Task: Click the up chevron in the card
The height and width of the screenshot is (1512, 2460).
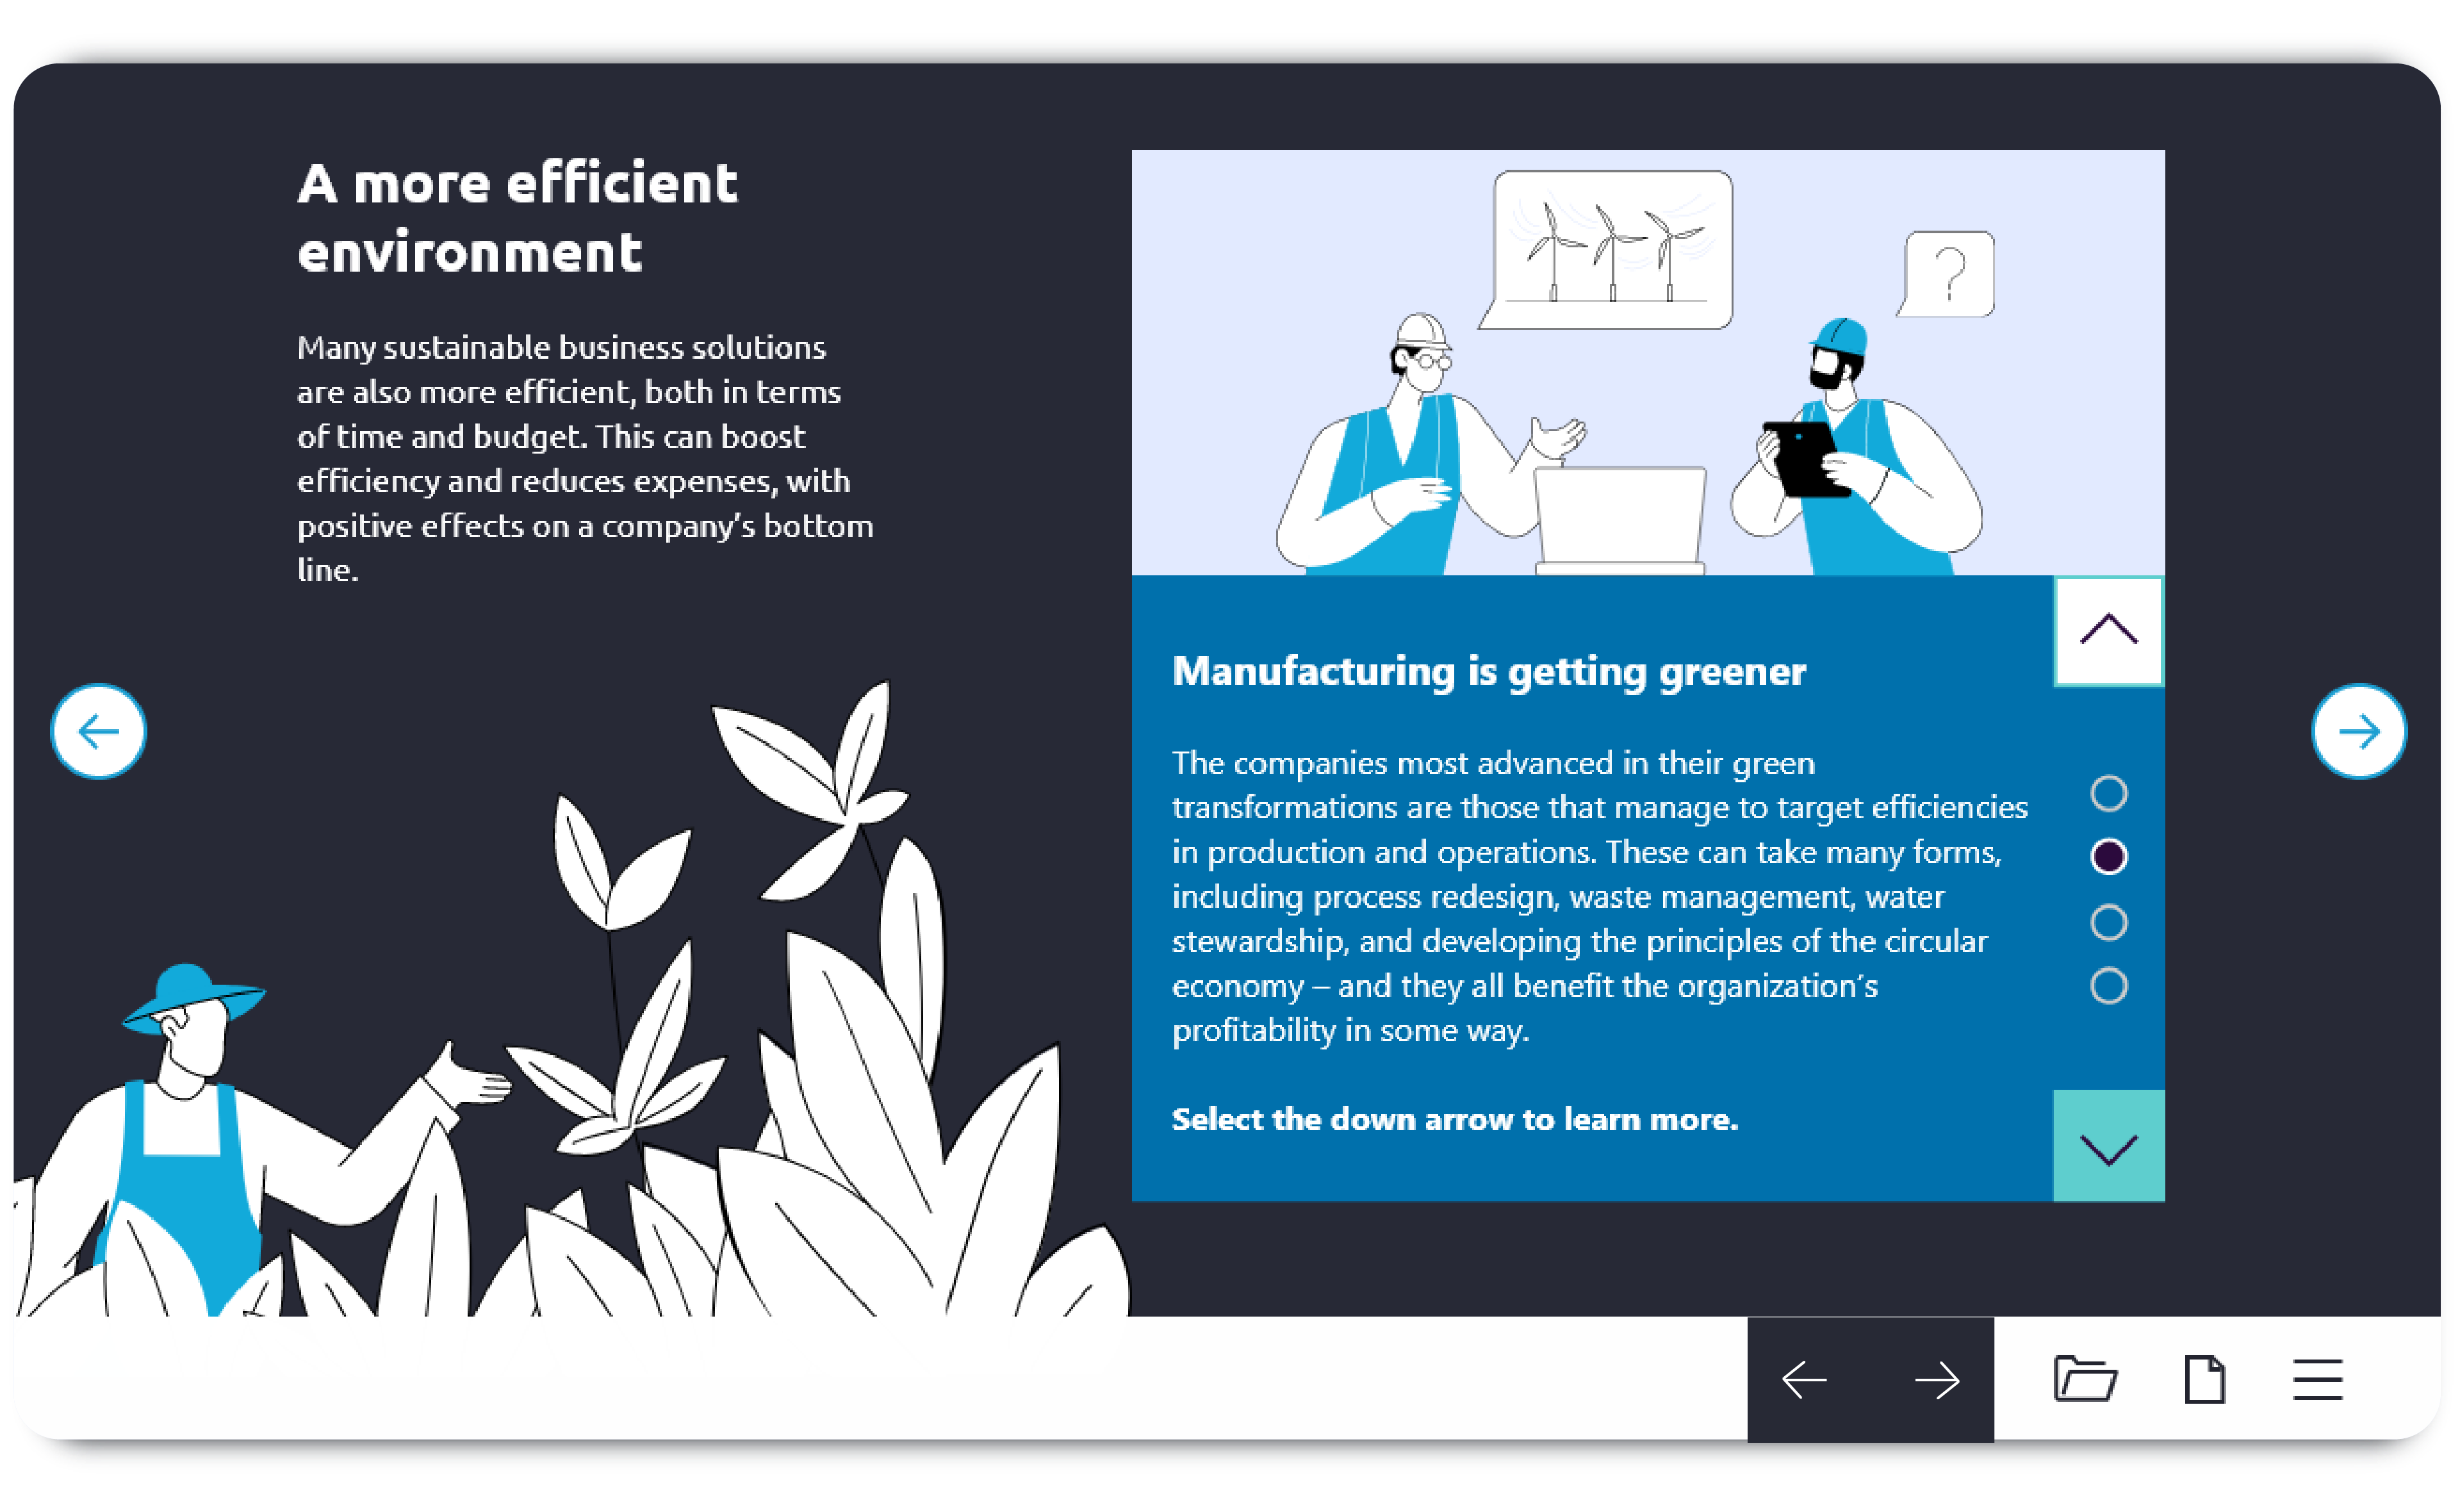Action: tap(2108, 631)
